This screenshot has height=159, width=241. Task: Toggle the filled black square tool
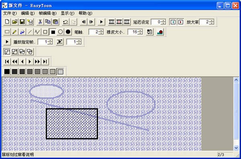pyautogui.click(x=53, y=32)
